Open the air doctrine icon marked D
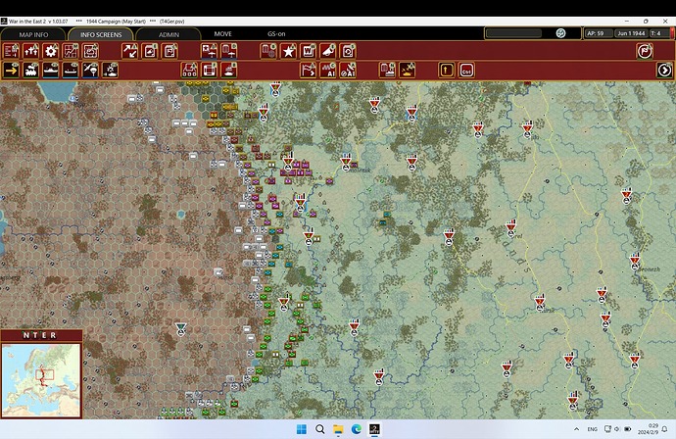Screen dimensions: 676x439 229,51
